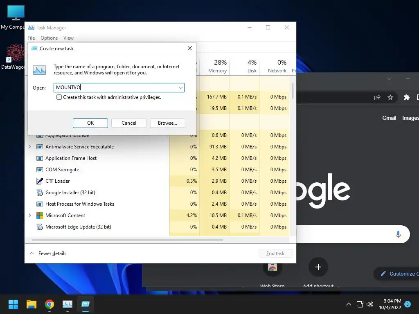Open Chrome's extensions puzzle icon
This screenshot has height=314, width=419.
pos(406,97)
